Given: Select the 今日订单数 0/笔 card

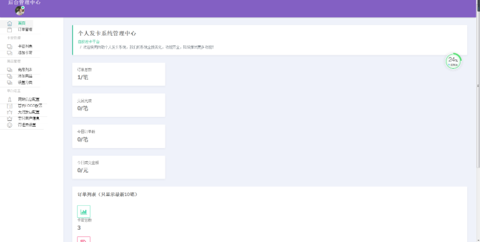Looking at the screenshot, I should (x=118, y=136).
